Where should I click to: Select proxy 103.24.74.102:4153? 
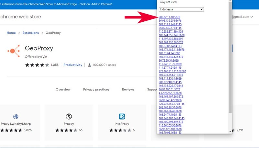[170, 114]
